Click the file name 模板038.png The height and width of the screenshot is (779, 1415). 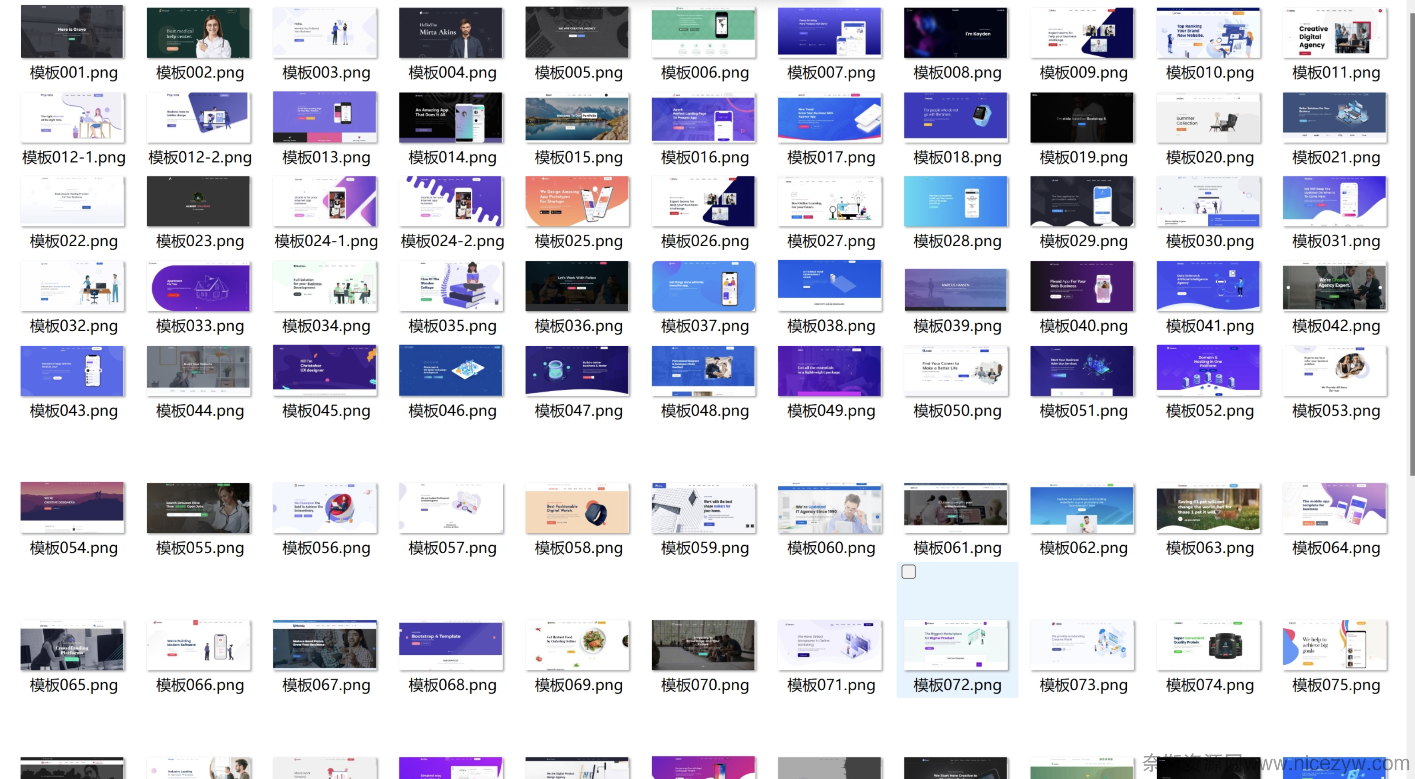[831, 326]
